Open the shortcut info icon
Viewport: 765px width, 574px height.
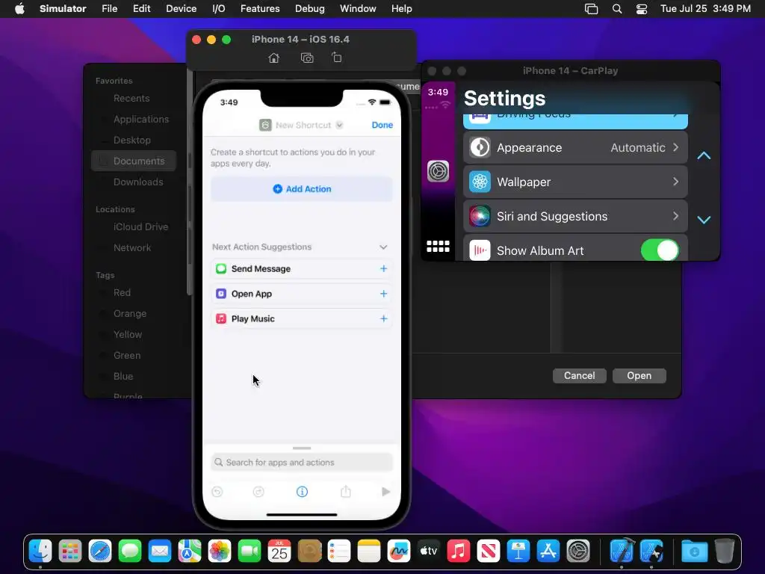coord(302,492)
